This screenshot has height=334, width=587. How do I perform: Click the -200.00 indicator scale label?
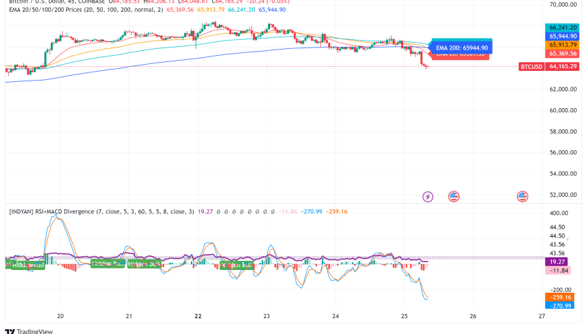pos(560,290)
